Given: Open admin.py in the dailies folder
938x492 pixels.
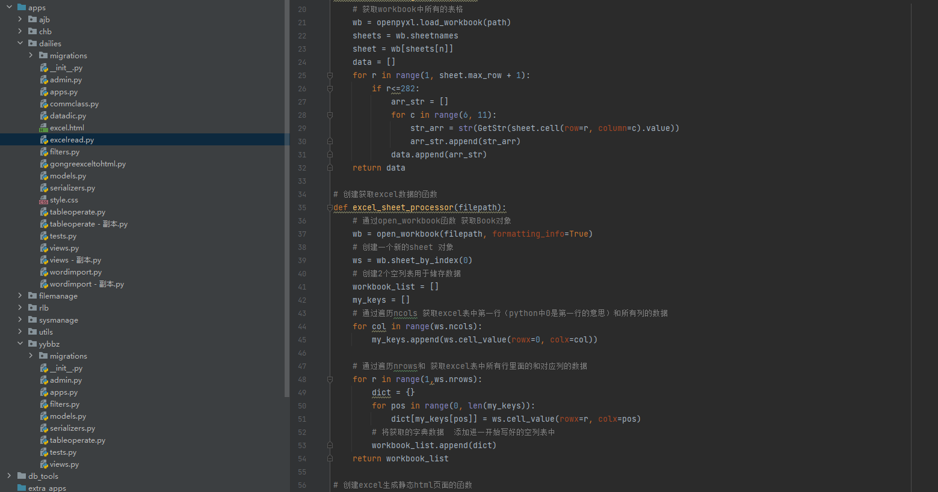Looking at the screenshot, I should (x=66, y=80).
